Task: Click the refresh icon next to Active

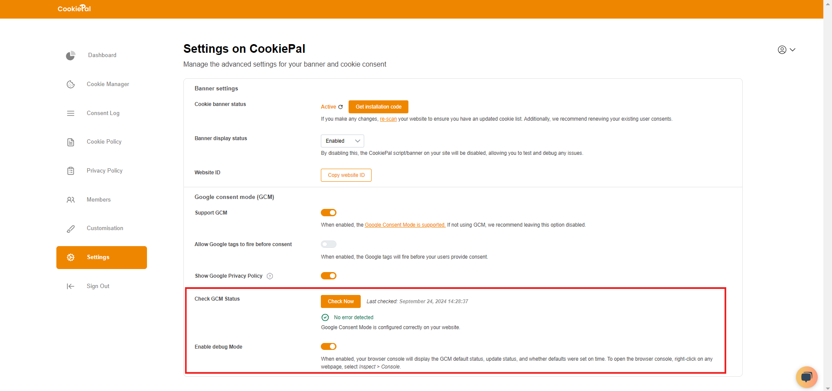Action: point(341,106)
